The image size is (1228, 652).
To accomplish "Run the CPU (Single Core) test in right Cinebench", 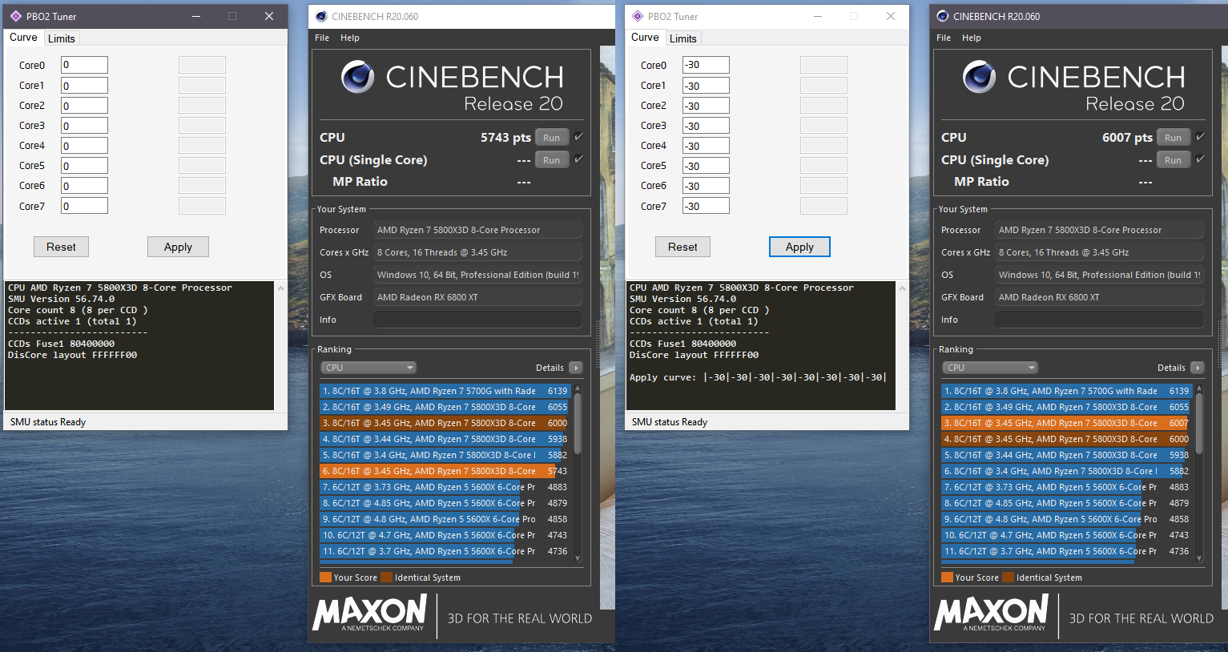I will coord(1174,160).
